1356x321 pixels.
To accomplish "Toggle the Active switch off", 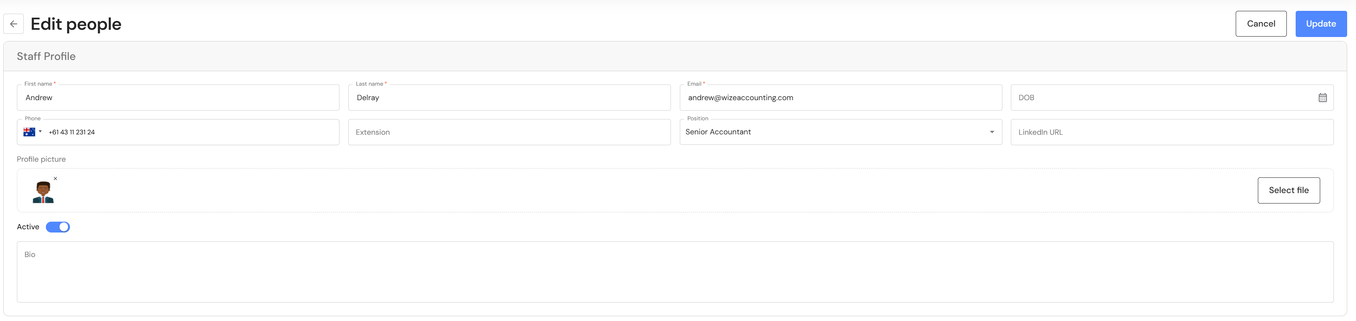I will click(x=58, y=227).
